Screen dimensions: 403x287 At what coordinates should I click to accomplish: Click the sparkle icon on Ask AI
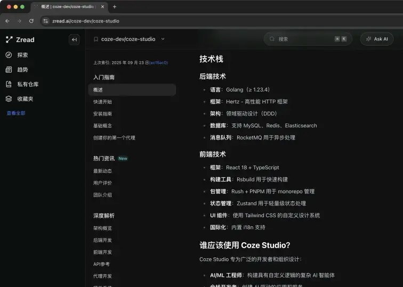(368, 39)
